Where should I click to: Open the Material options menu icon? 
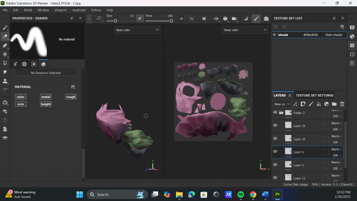73,87
